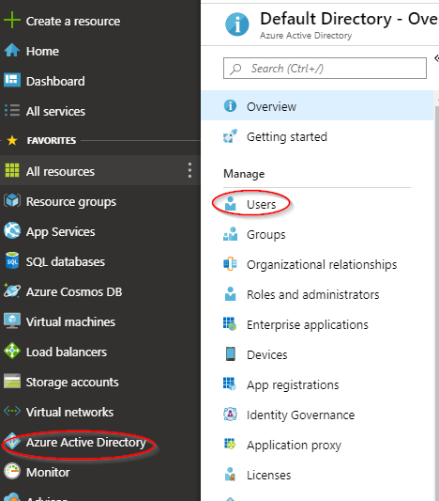The height and width of the screenshot is (501, 439).
Task: Click the SQL databases icon
Action: coord(12,260)
